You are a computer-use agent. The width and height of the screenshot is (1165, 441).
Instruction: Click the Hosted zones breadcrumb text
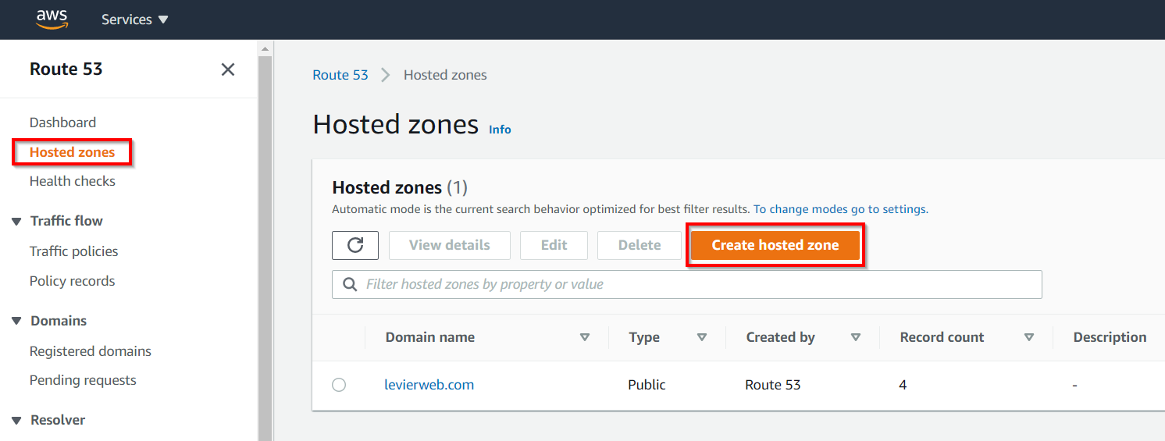[445, 75]
